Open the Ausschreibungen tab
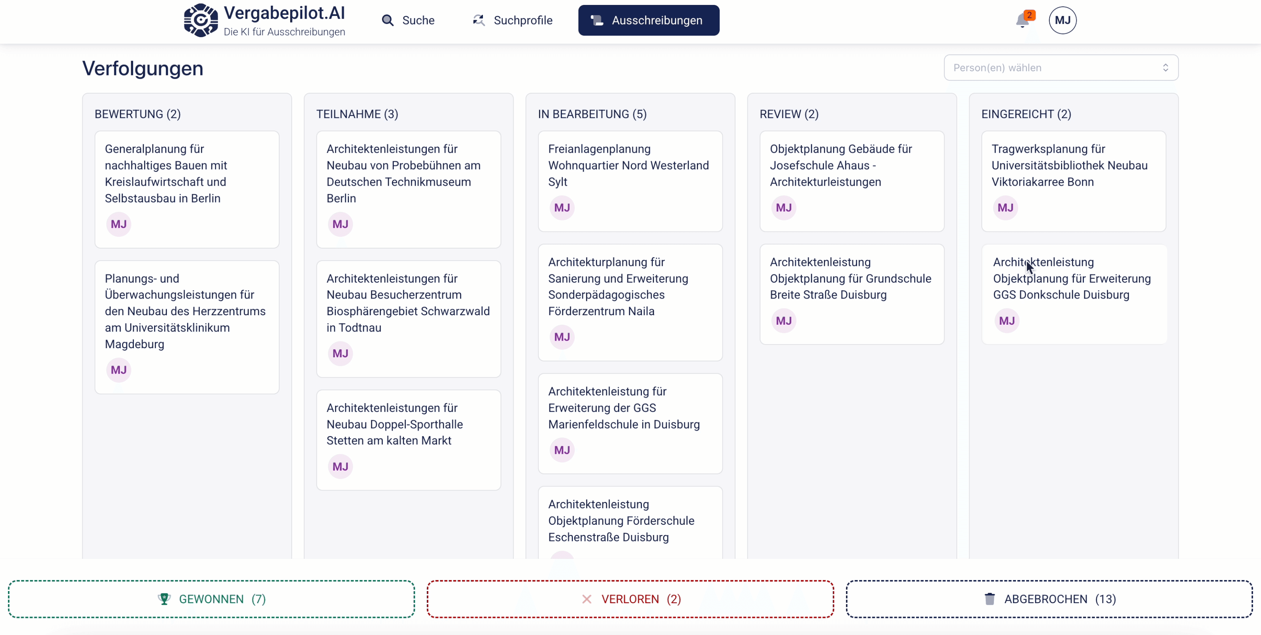Screen dimensions: 1261x635 pos(648,20)
